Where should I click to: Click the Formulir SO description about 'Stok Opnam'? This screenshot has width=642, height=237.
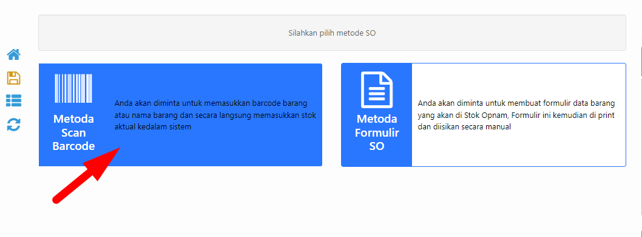pyautogui.click(x=516, y=115)
